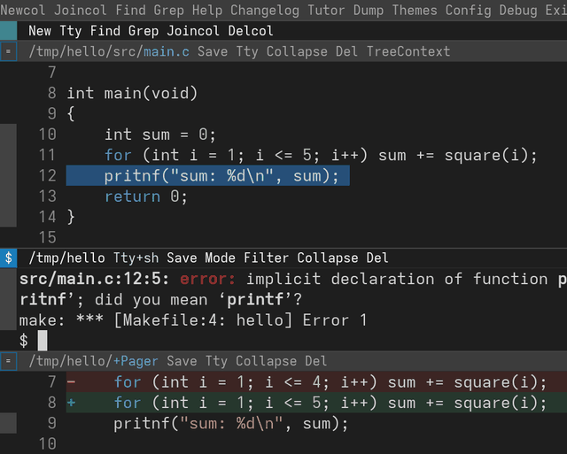Click the /tmp/hello path in shell tag

[67, 258]
